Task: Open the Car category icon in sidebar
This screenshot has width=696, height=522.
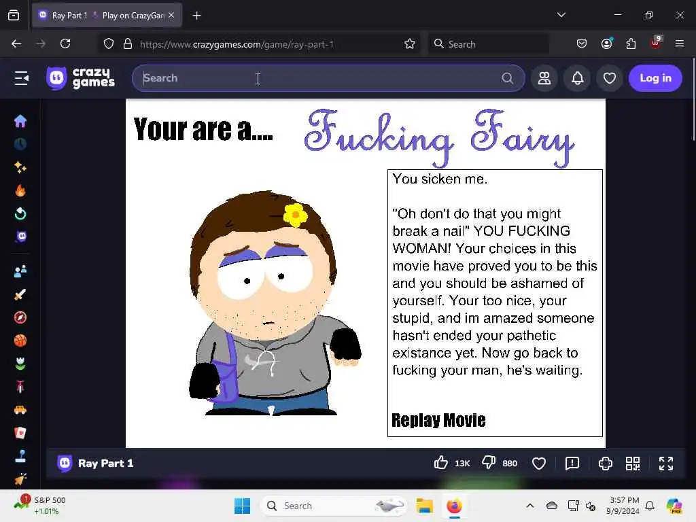Action: [20, 410]
